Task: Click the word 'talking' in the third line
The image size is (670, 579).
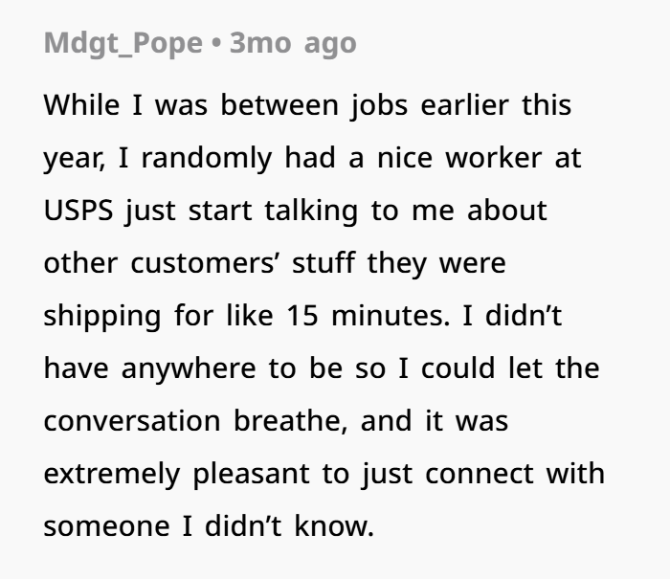Action: pos(311,212)
